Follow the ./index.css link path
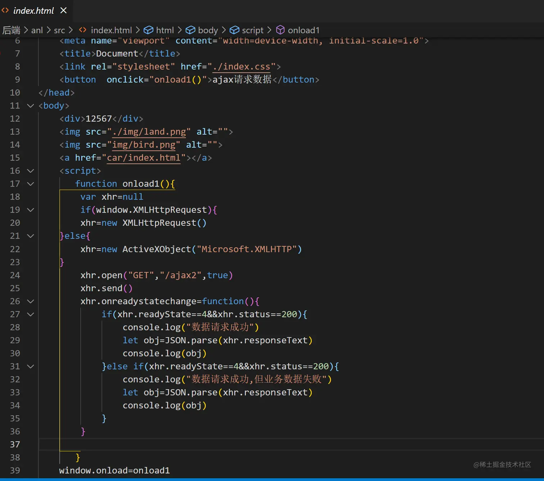Screen dimensions: 544x481 click(241, 67)
